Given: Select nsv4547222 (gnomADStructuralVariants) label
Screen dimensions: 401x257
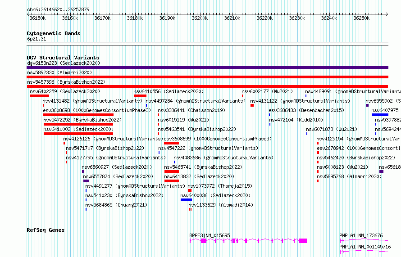Looking at the screenshot, I should [x=208, y=148].
